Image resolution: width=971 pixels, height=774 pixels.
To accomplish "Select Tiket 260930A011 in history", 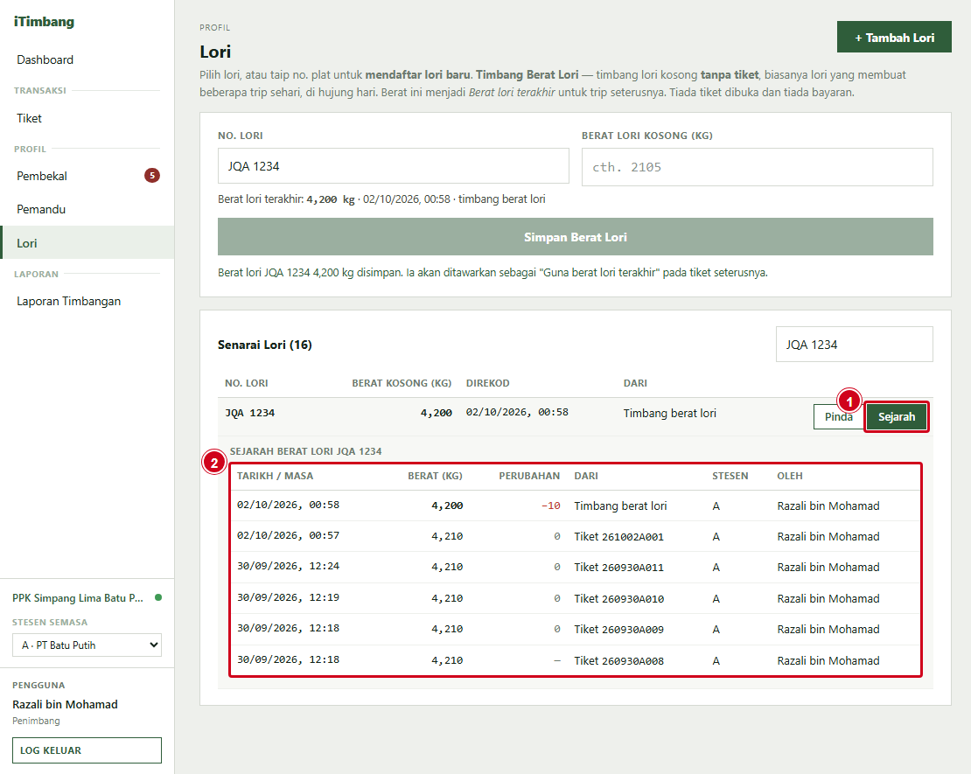I will pyautogui.click(x=618, y=568).
